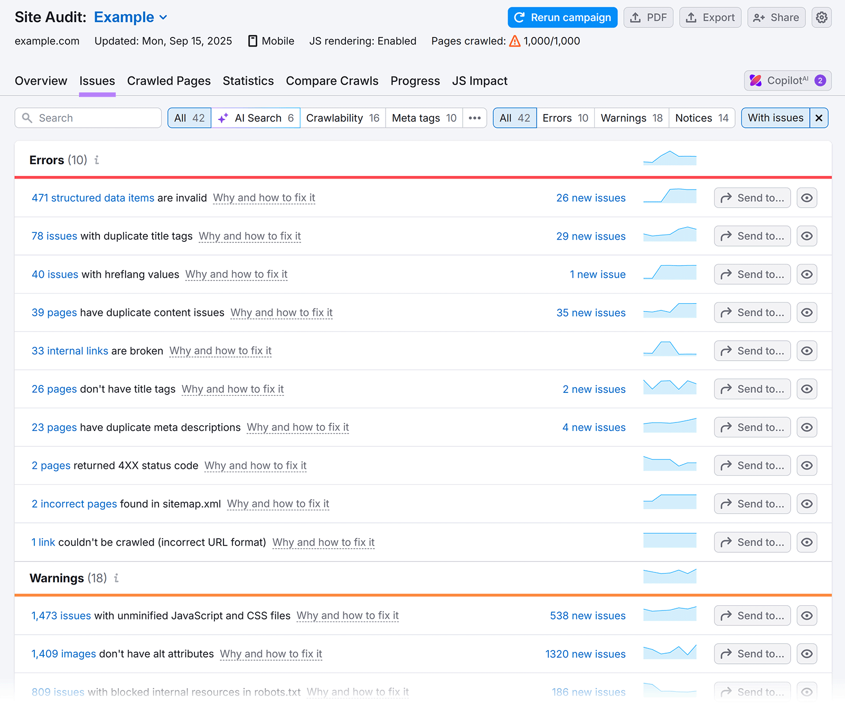This screenshot has height=705, width=845.
Task: Click inside the Search field
Action: (x=88, y=118)
